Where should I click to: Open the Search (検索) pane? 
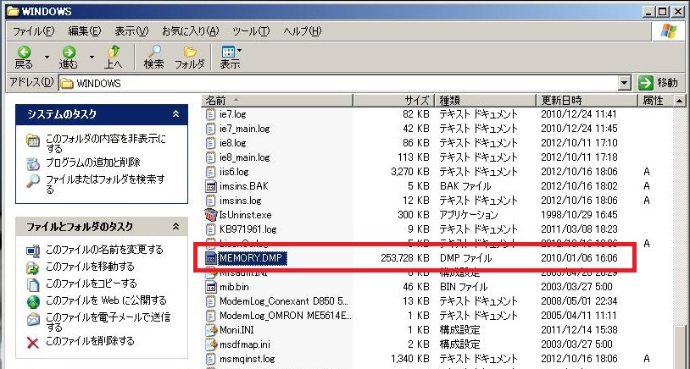pyautogui.click(x=154, y=58)
